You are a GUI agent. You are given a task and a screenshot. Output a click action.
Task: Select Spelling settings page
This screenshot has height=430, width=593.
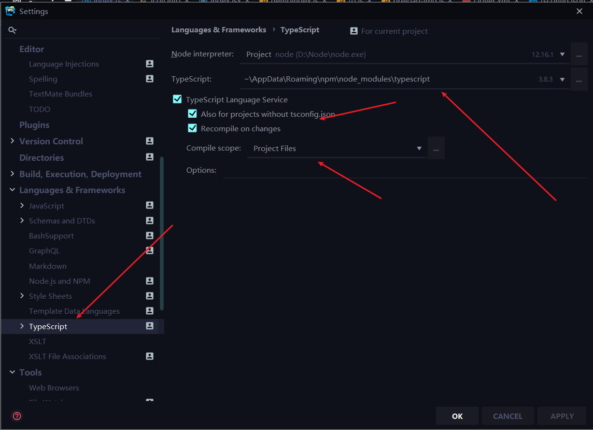click(x=43, y=79)
